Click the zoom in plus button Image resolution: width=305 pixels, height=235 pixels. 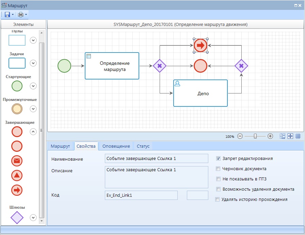(270, 136)
